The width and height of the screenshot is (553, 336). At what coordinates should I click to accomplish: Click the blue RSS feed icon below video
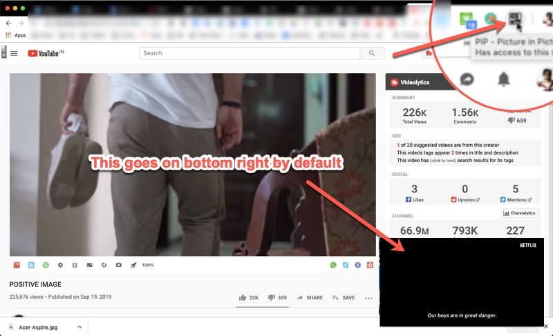click(31, 265)
